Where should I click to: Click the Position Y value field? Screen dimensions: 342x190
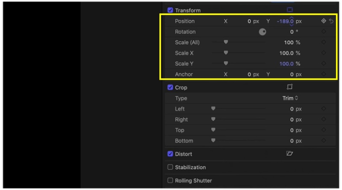coord(285,21)
